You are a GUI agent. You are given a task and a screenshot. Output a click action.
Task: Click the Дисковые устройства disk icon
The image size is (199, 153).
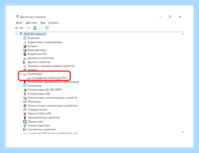25,58
